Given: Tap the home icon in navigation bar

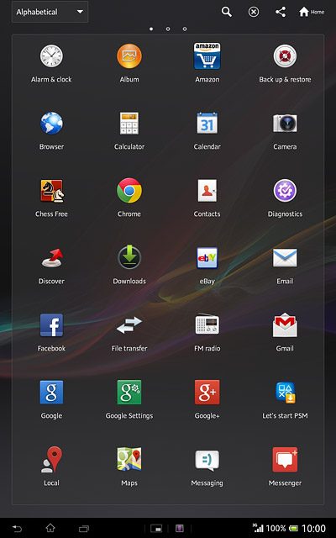Looking at the screenshot, I should tap(50, 528).
